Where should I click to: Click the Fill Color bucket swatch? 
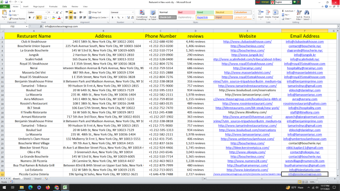coord(53,17)
